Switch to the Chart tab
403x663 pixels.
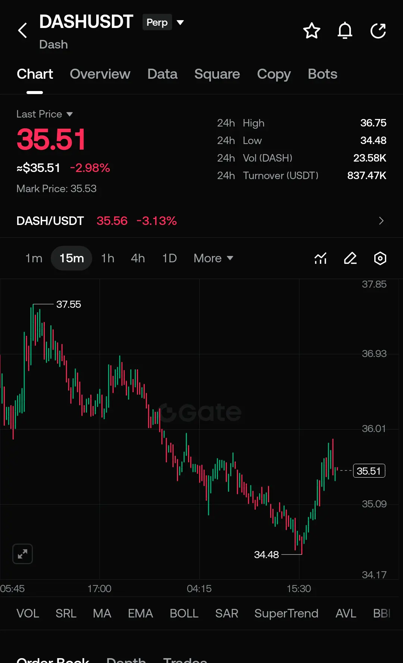(x=35, y=74)
